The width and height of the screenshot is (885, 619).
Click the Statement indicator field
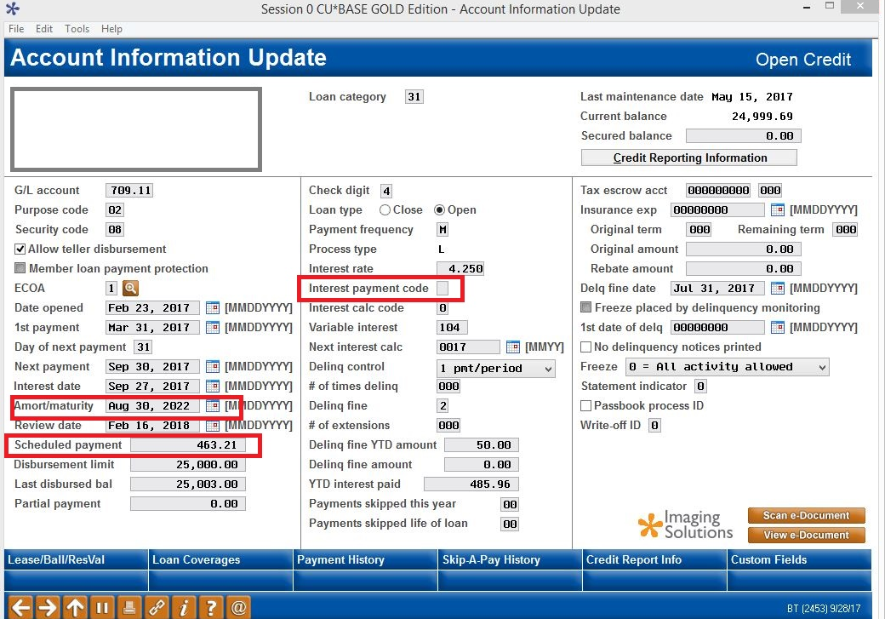700,387
